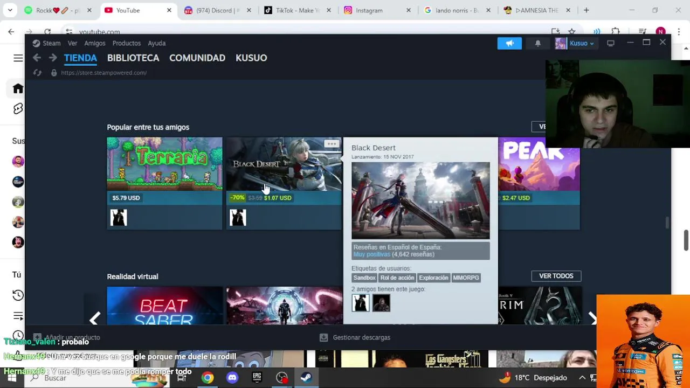
Task: Click the $2.47 USD PEAK price
Action: 516,198
